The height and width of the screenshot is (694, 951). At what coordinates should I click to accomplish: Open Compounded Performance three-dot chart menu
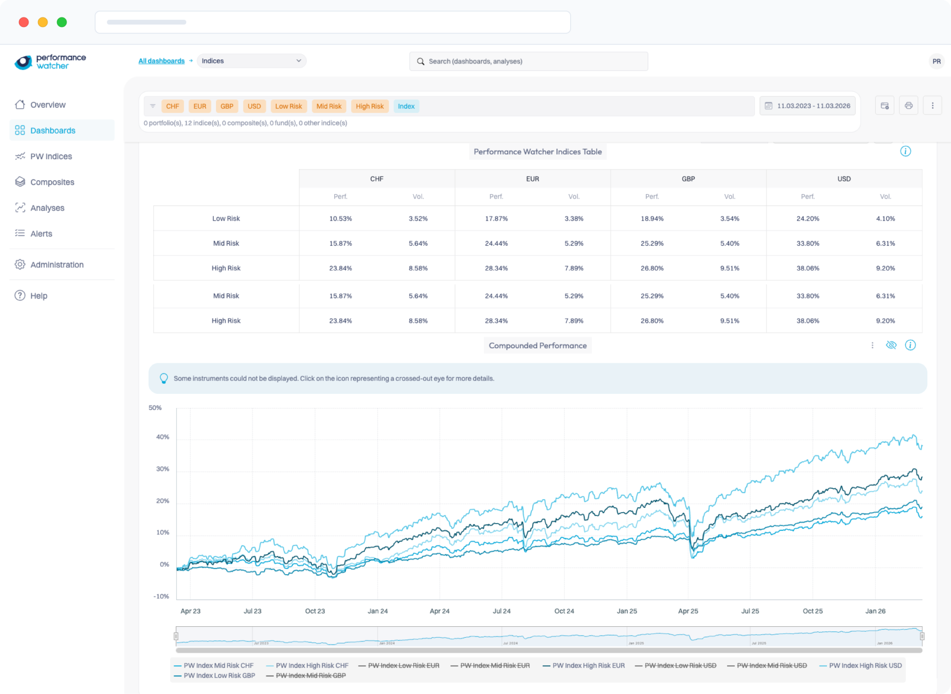pos(872,345)
